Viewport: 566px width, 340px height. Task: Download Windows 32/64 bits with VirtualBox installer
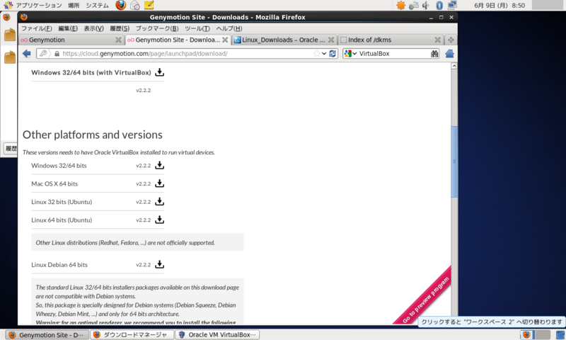click(159, 73)
